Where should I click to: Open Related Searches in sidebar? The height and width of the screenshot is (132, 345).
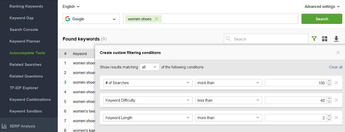click(25, 65)
